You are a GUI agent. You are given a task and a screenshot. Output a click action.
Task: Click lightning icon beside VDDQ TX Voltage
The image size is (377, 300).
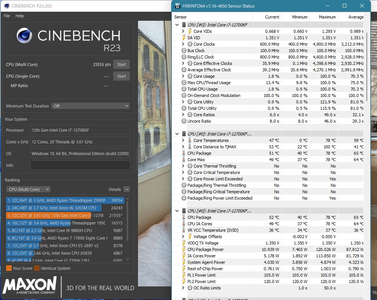click(184, 243)
